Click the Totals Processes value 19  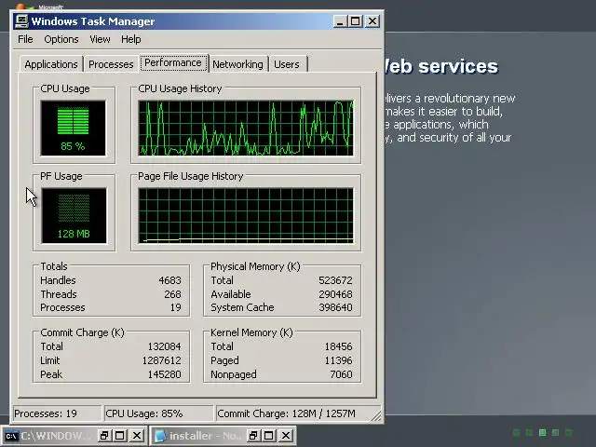click(x=176, y=307)
